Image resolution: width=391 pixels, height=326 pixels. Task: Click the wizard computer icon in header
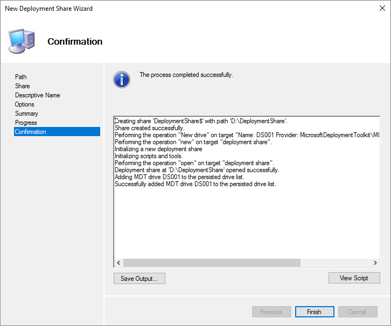22,41
